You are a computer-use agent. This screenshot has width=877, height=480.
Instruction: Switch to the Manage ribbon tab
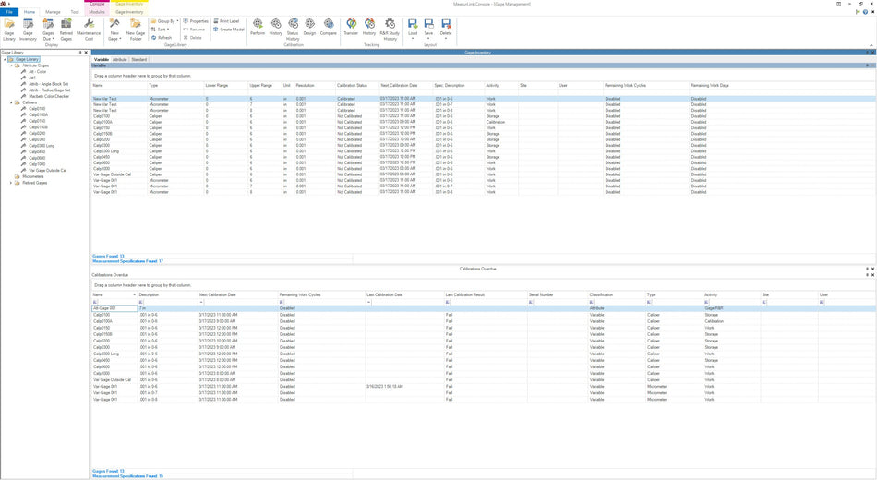click(x=53, y=12)
